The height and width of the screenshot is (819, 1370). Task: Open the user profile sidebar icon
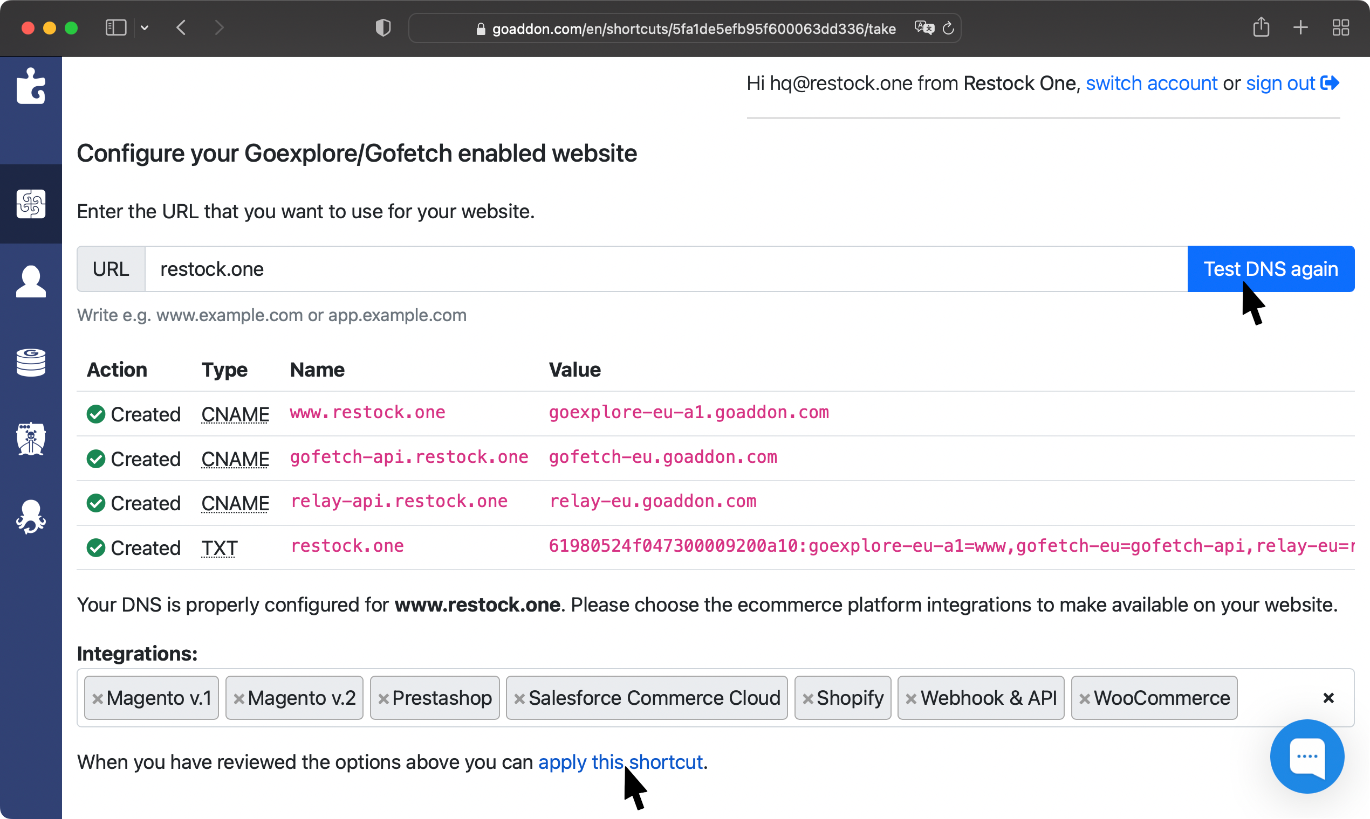[x=31, y=281]
